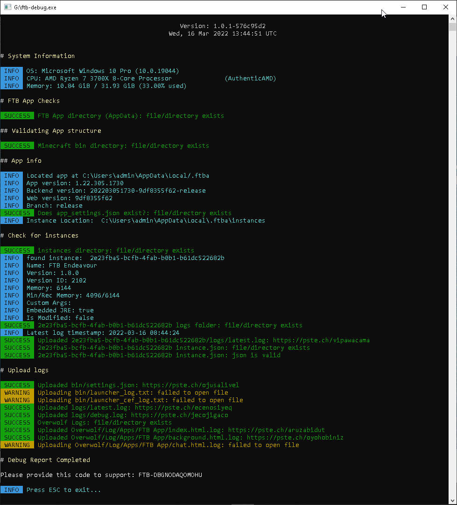This screenshot has width=457, height=505.
Task: Click the vertical scrollbar thumb
Action: pos(452,27)
